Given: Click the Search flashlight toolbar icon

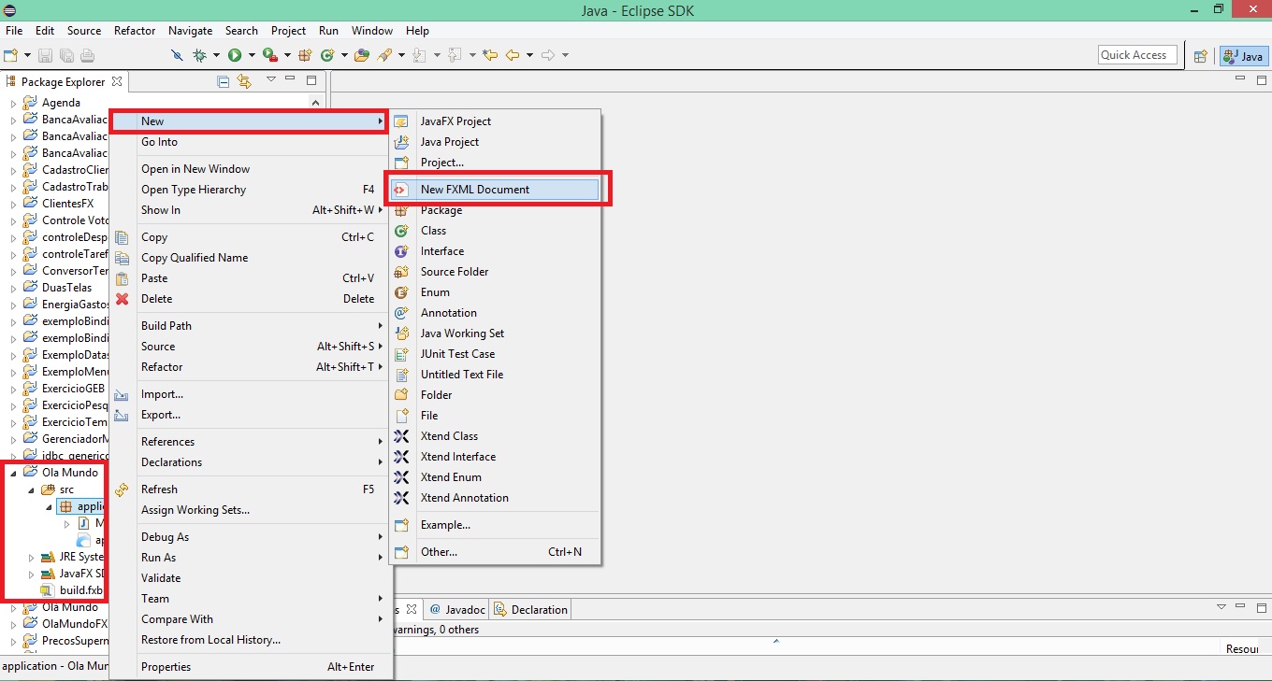Looking at the screenshot, I should click(384, 55).
